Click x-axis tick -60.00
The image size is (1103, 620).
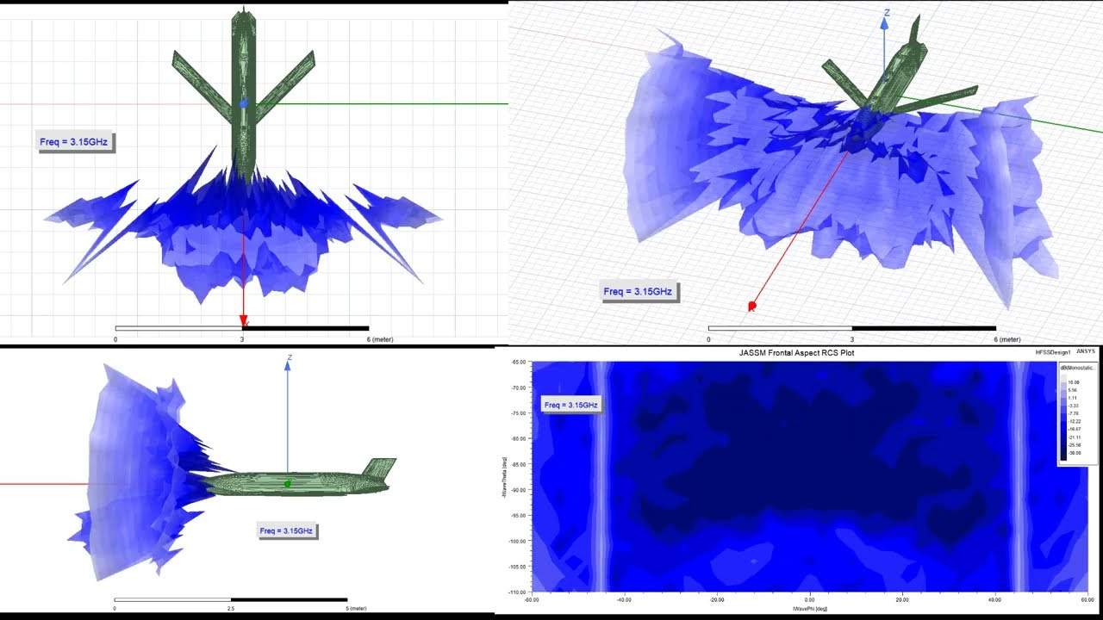(532, 599)
